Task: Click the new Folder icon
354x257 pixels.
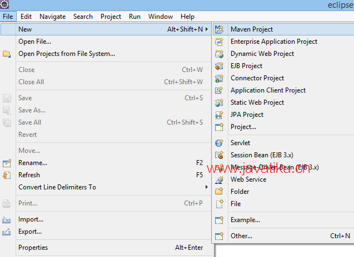Action: pos(219,192)
